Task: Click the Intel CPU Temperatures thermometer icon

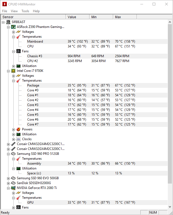Action: (18, 81)
